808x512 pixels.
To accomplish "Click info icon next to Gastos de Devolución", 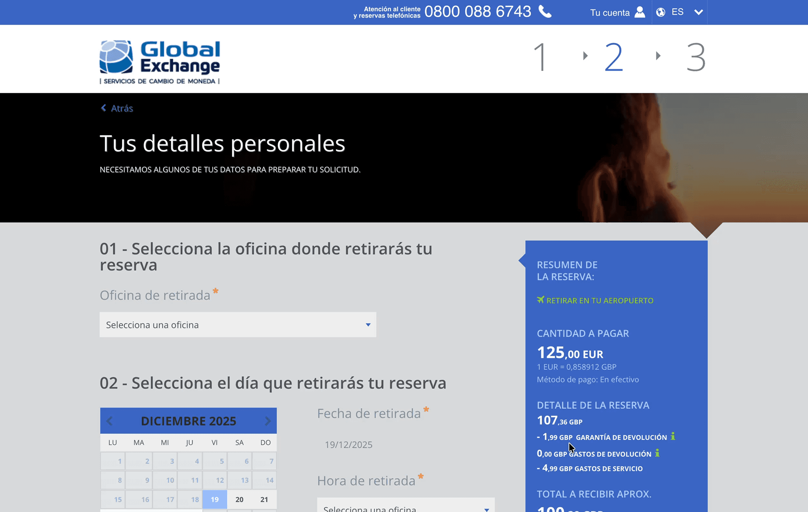I will 657,453.
